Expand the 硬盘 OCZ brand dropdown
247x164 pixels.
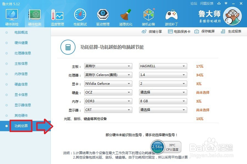(x=108, y=92)
